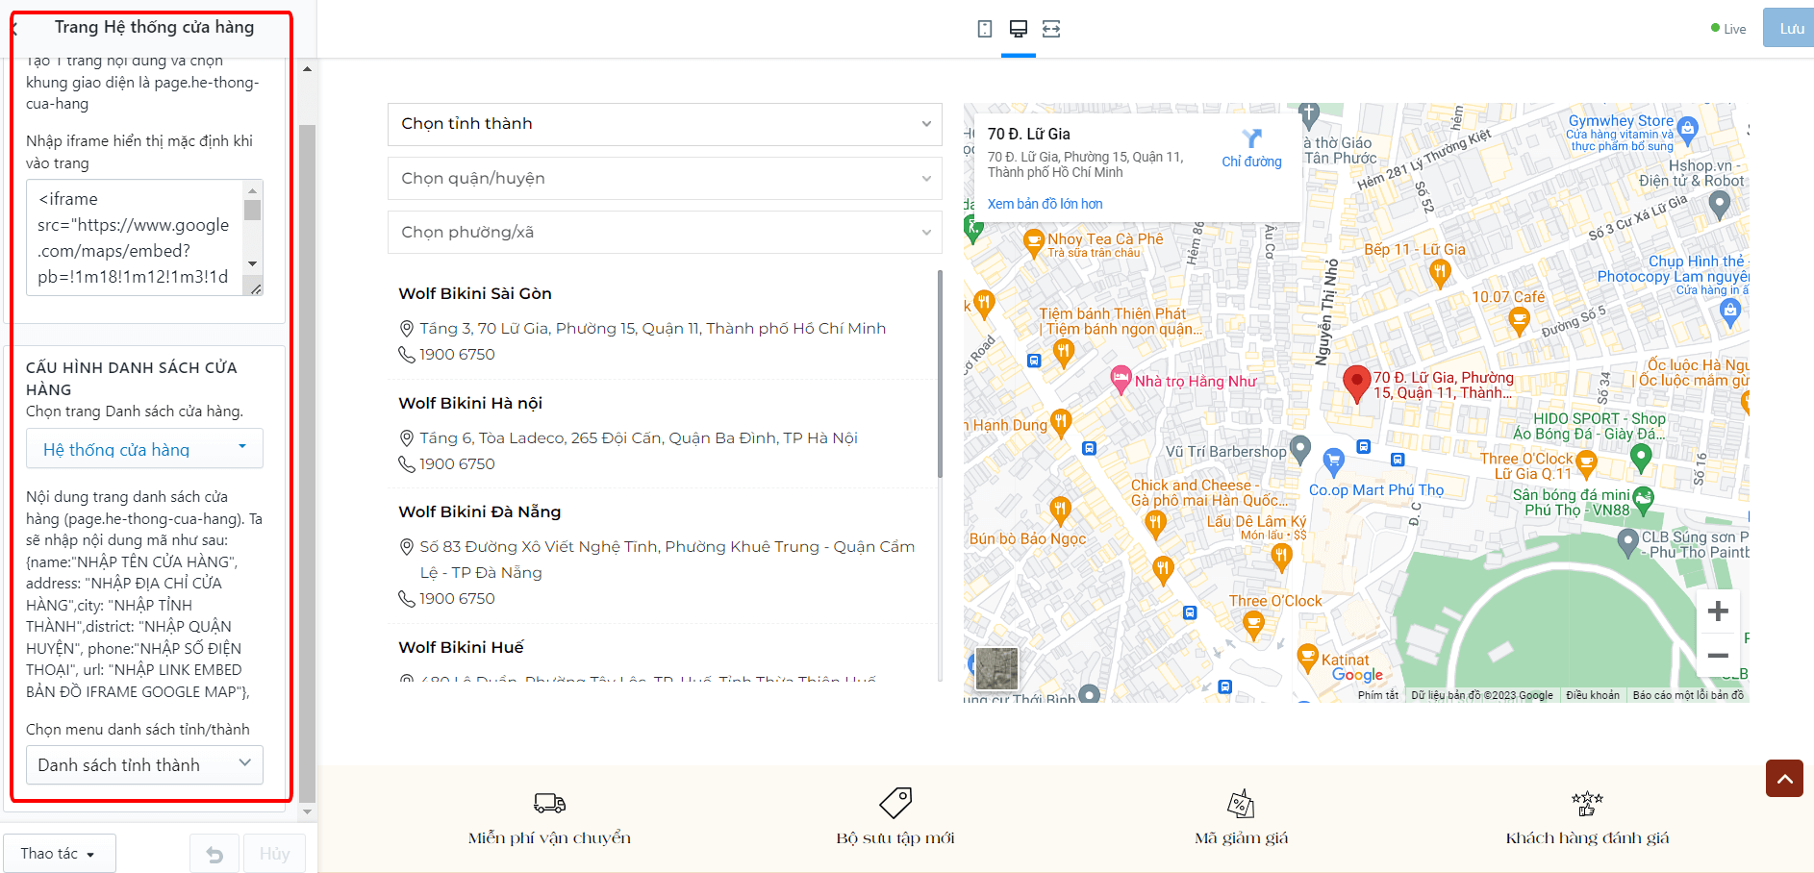Viewport: 1814px width, 873px height.
Task: Click the Phím tắt map shortcuts button
Action: (x=1378, y=695)
